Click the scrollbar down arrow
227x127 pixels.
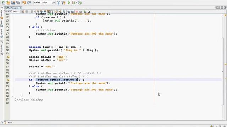[x=223, y=119]
